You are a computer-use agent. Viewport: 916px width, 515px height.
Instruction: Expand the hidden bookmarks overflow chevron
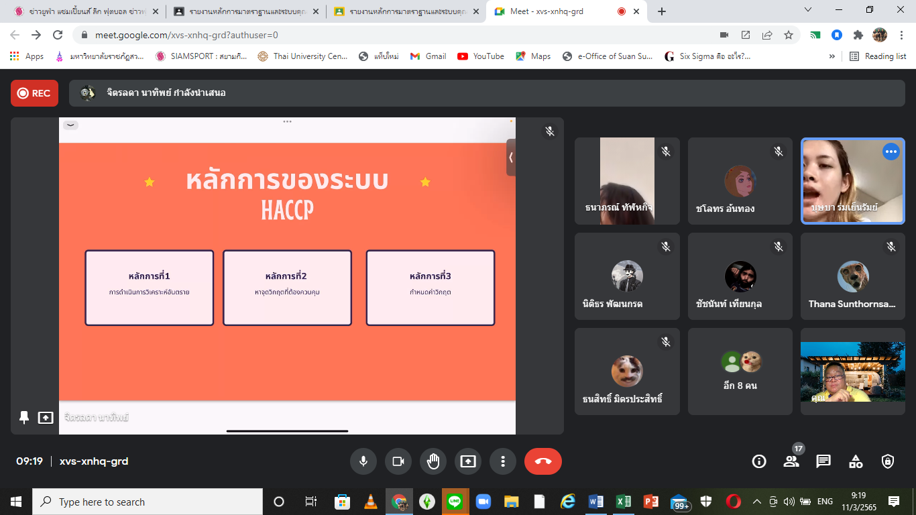(832, 56)
